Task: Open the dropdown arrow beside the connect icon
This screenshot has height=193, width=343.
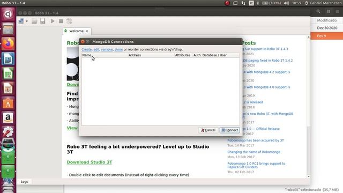Action: (x=27, y=21)
